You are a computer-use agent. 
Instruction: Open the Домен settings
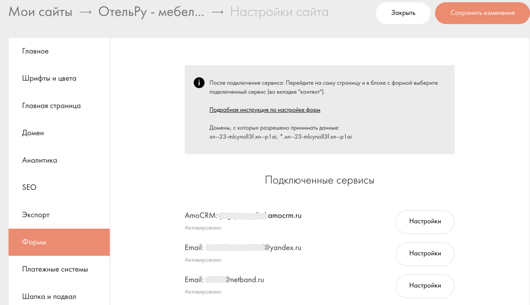(33, 133)
